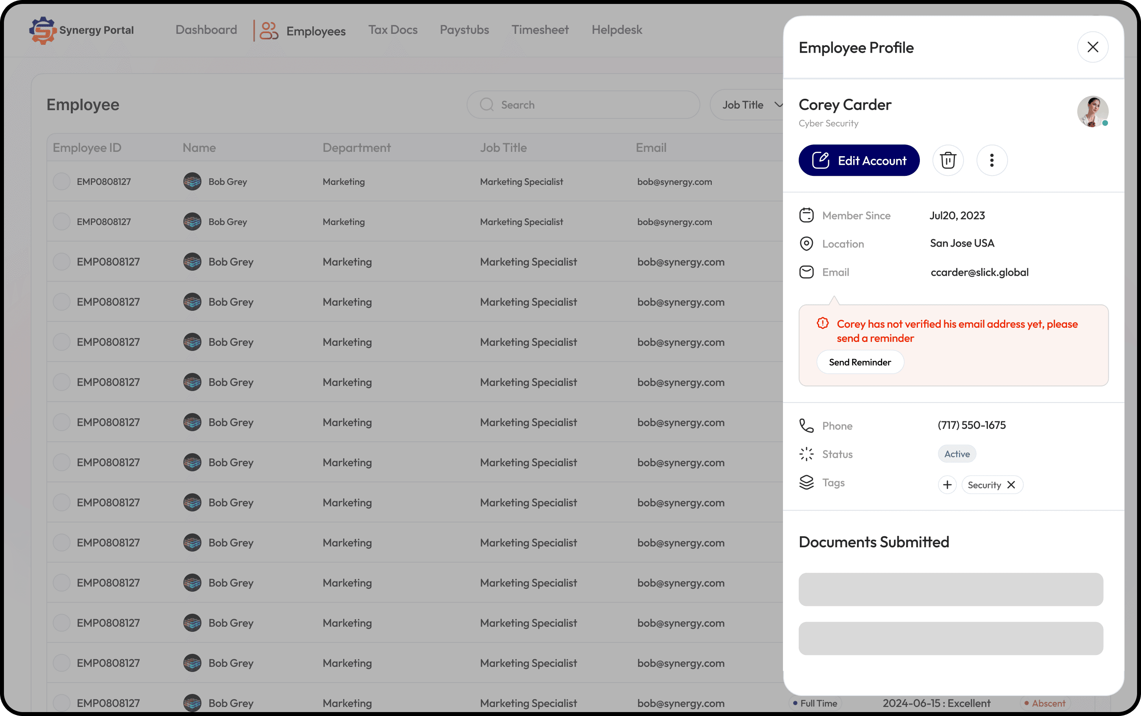The width and height of the screenshot is (1141, 716).
Task: Click Corey Carder's profile avatar
Action: 1092,111
